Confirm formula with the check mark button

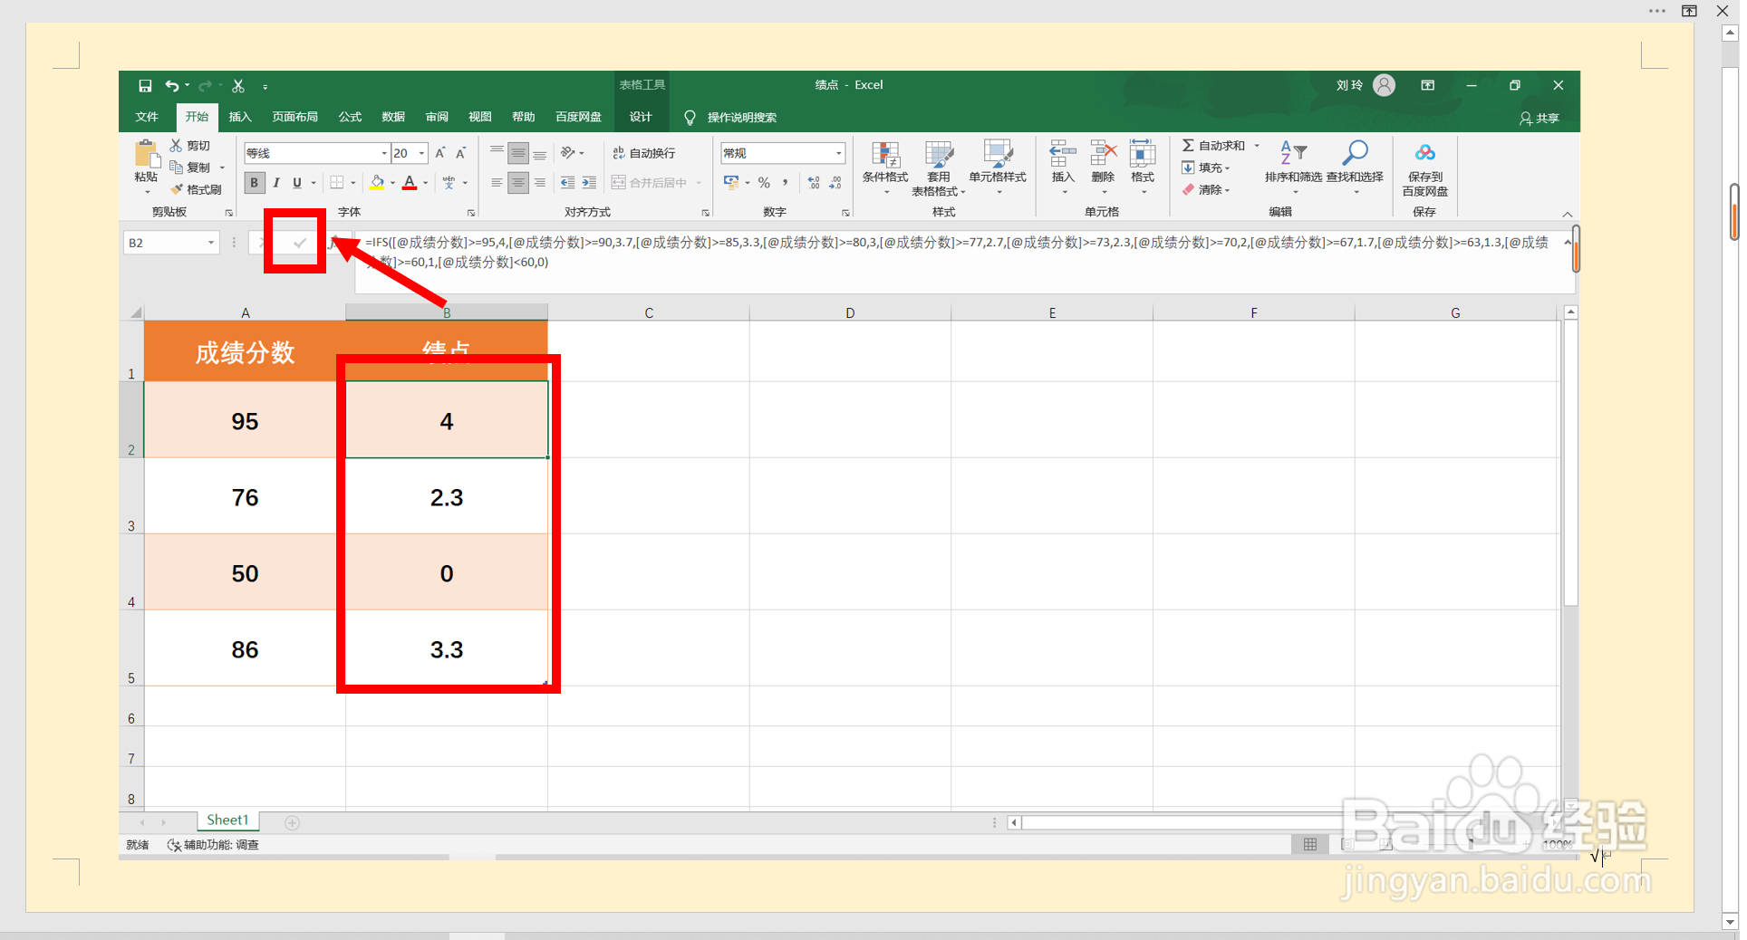click(300, 243)
